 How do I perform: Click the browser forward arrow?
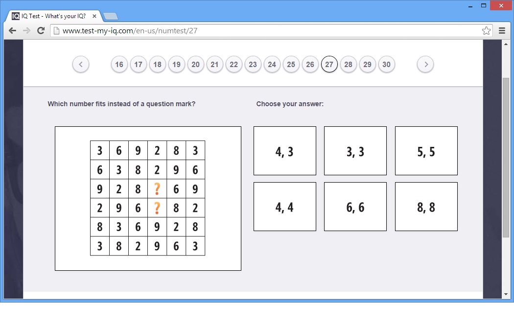click(x=26, y=31)
